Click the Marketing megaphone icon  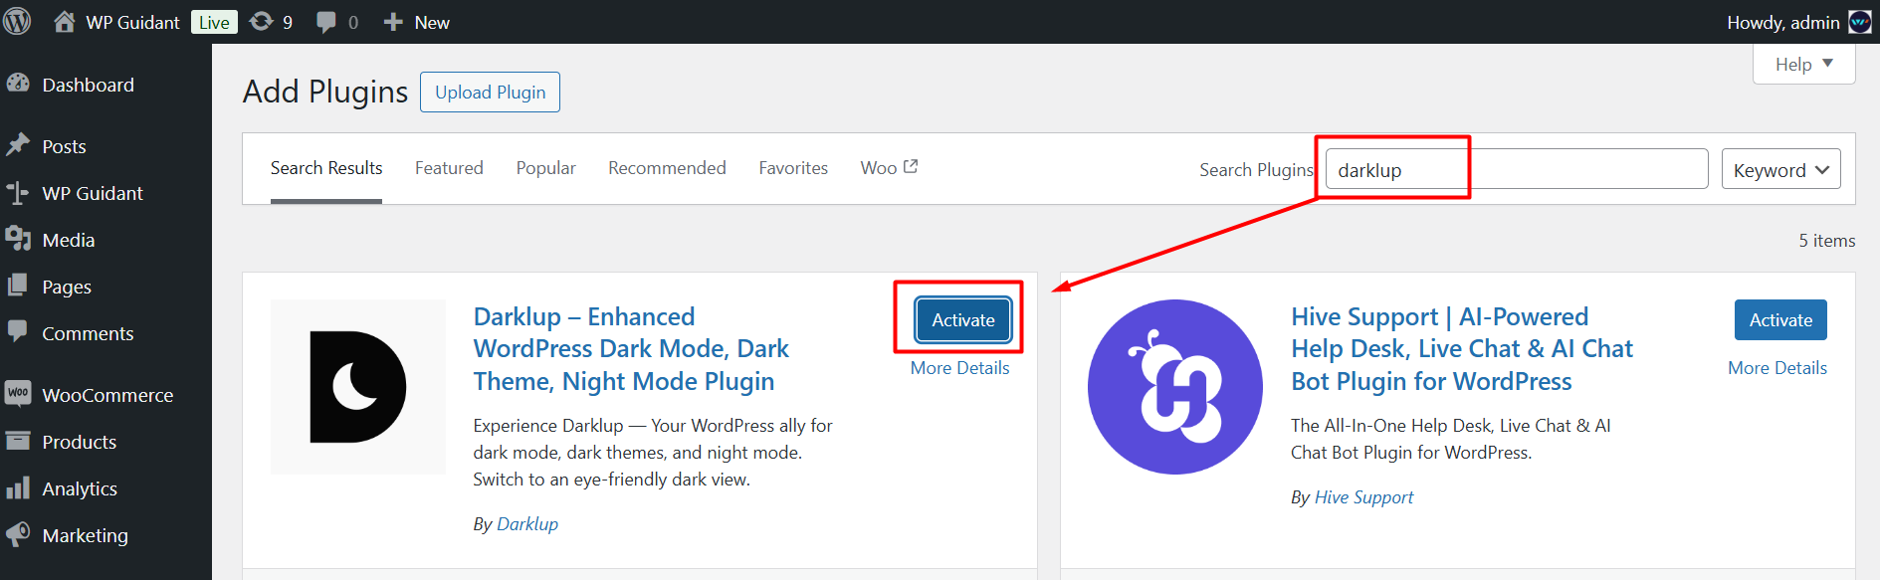click(18, 534)
